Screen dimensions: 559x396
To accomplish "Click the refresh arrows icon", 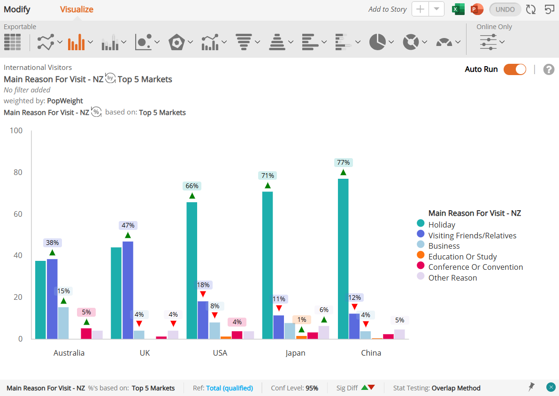I will (531, 9).
